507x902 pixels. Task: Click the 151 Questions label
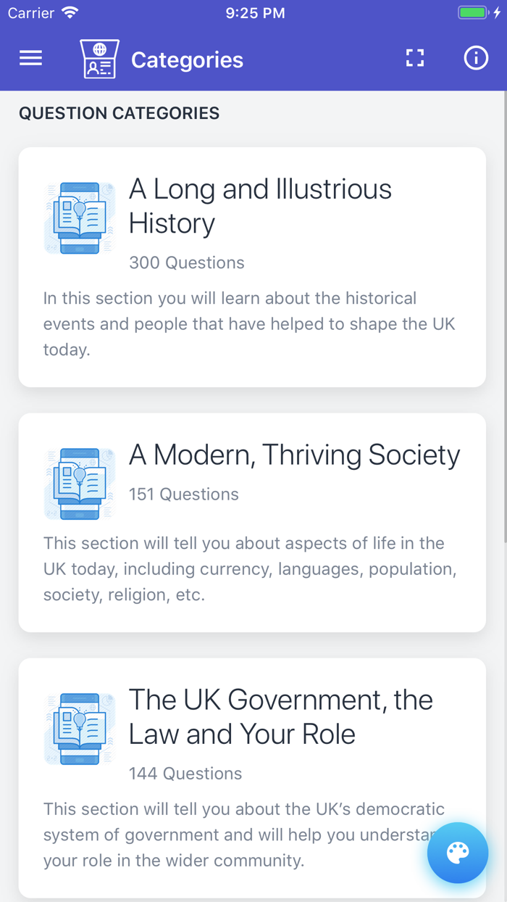(x=183, y=494)
